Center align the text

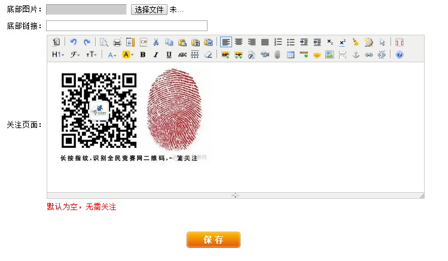click(239, 42)
